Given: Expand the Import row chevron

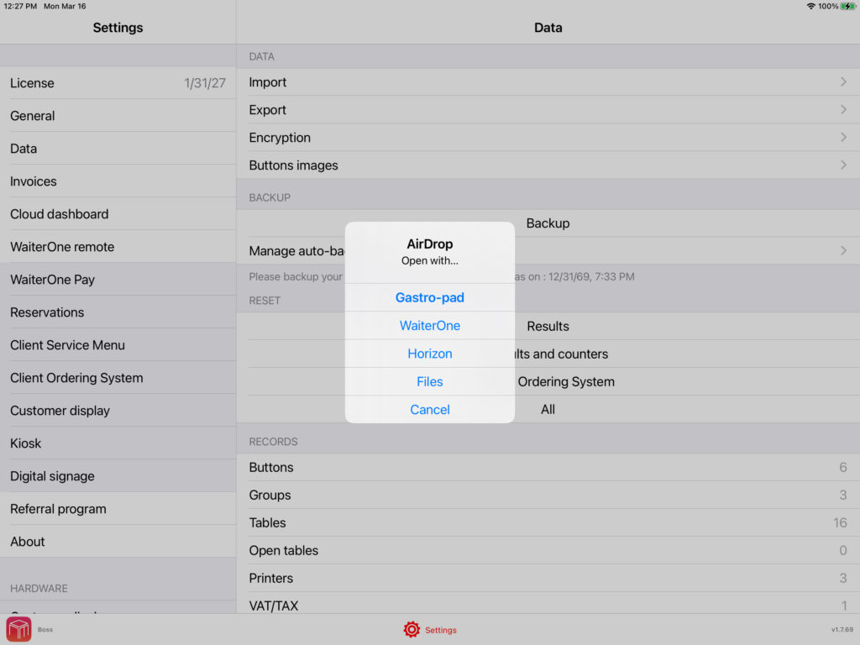Looking at the screenshot, I should pyautogui.click(x=843, y=82).
